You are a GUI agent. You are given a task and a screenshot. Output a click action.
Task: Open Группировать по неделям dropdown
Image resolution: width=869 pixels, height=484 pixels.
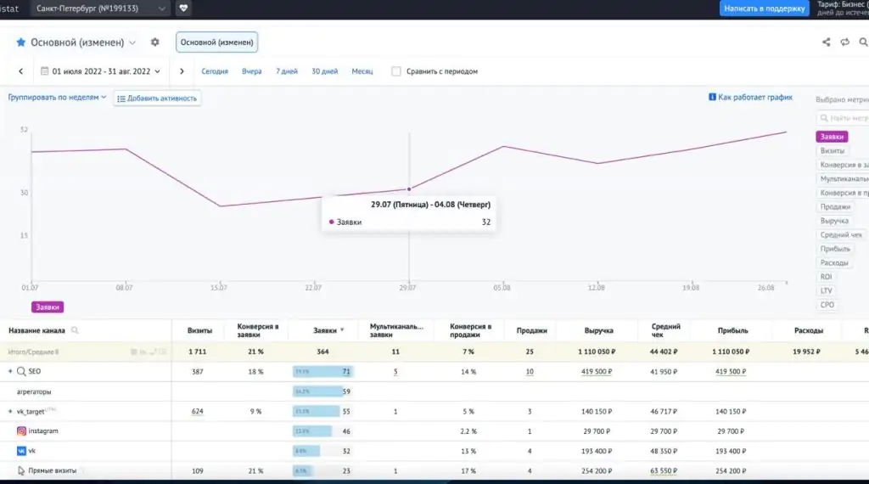click(x=57, y=97)
